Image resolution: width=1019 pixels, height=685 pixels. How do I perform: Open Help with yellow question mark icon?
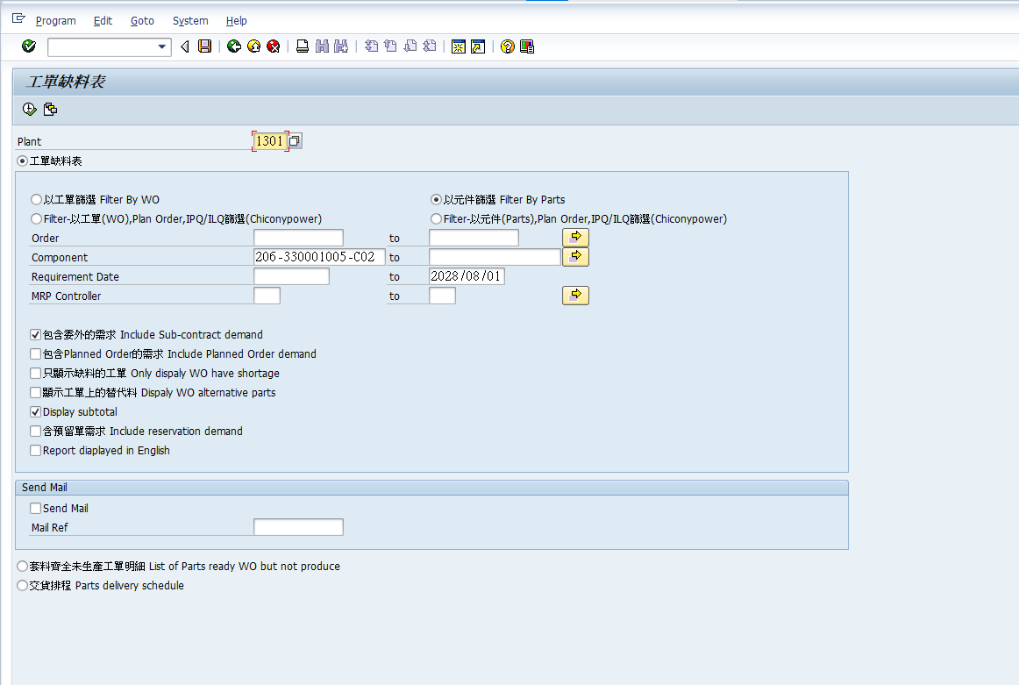507,46
